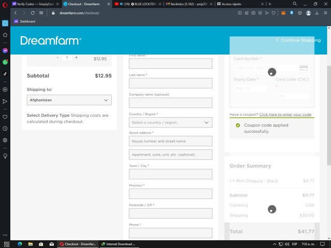The width and height of the screenshot is (331, 248).
Task: Open the browser profile avatar icon
Action: coord(308,13)
